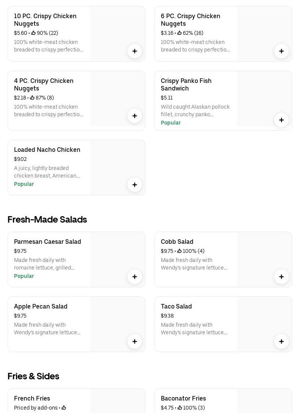Add 6 PC. Crispy Chicken Nuggets to cart
305x413 pixels.
(x=281, y=51)
